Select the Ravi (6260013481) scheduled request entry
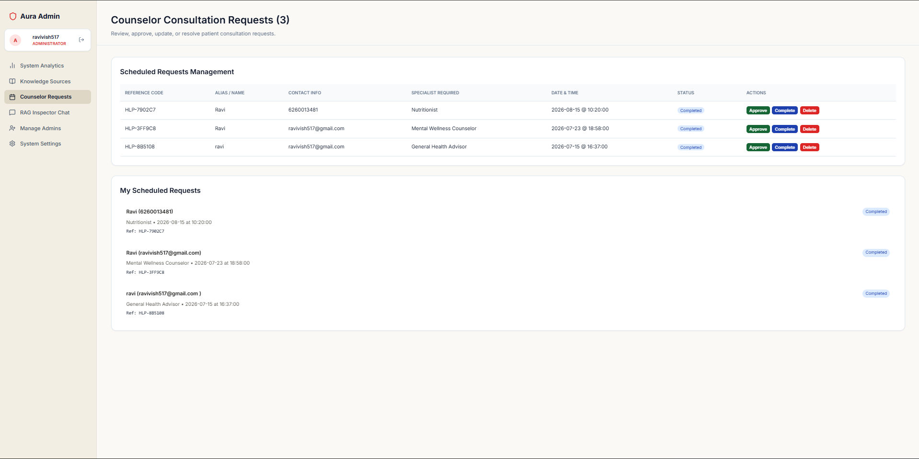This screenshot has height=459, width=919. pyautogui.click(x=507, y=221)
